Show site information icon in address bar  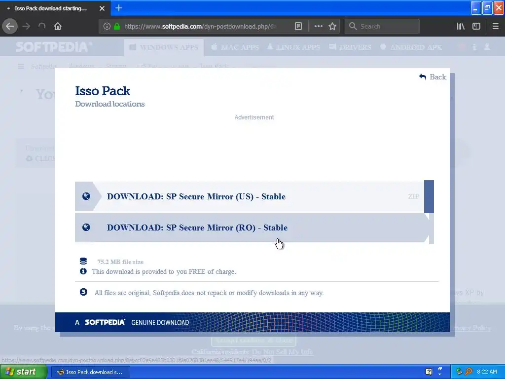pos(107,27)
